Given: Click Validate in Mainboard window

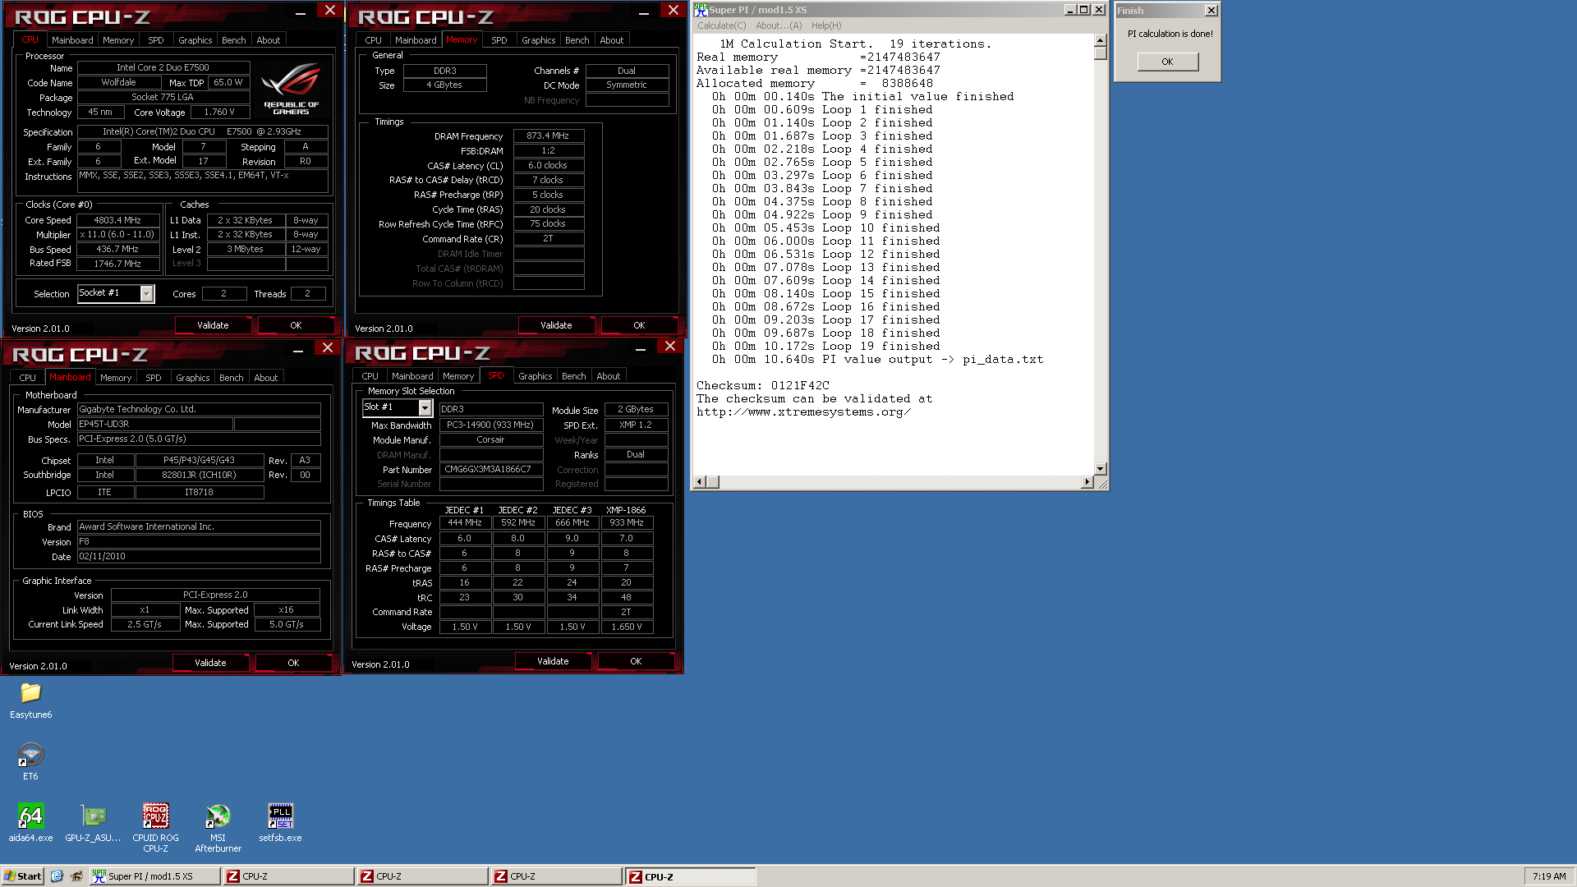Looking at the screenshot, I should 210,663.
